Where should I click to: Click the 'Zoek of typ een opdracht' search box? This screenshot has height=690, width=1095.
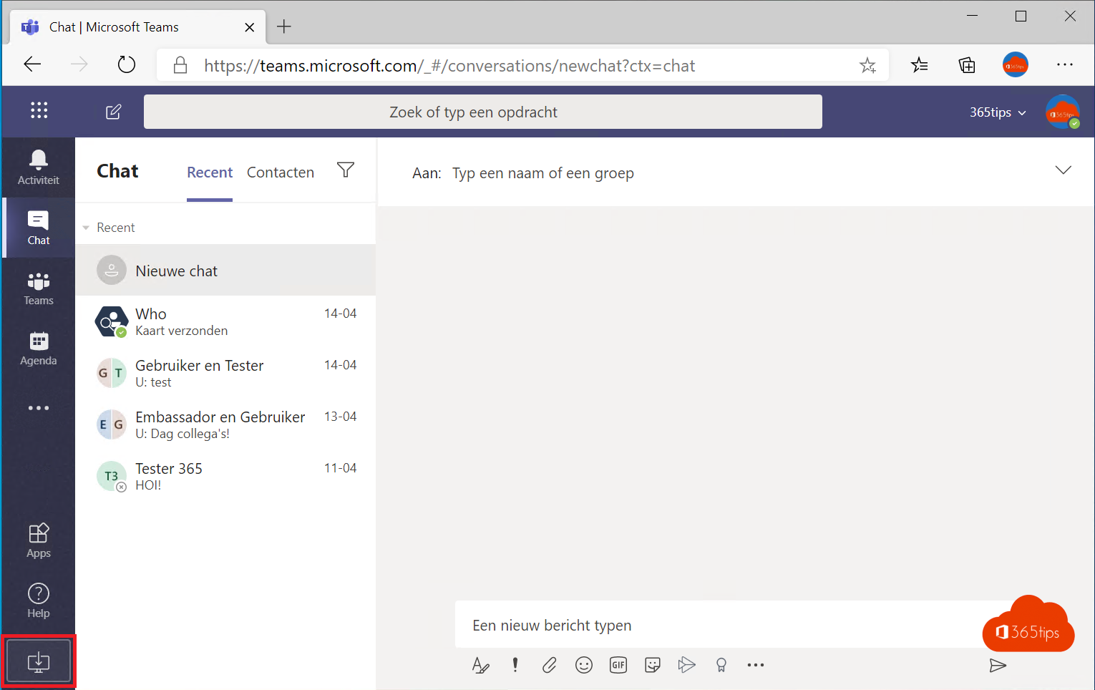tap(482, 112)
